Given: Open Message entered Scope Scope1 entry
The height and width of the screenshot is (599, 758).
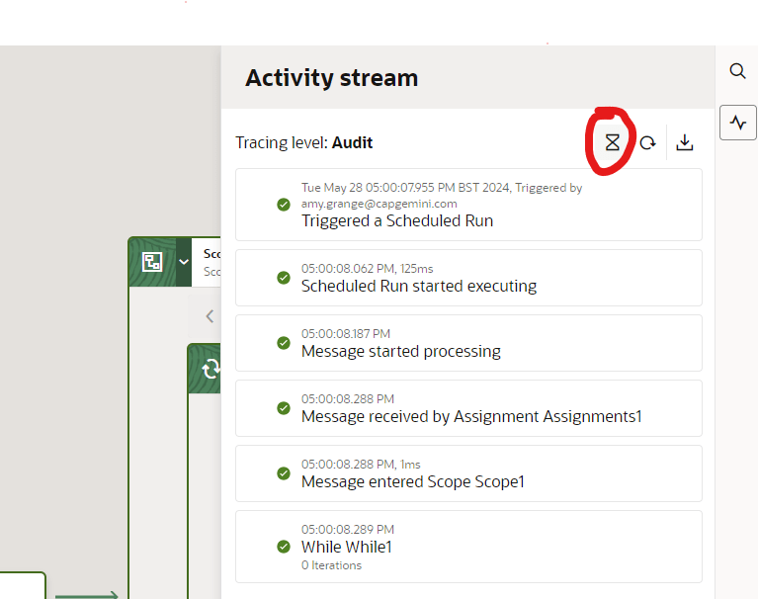Looking at the screenshot, I should [412, 482].
